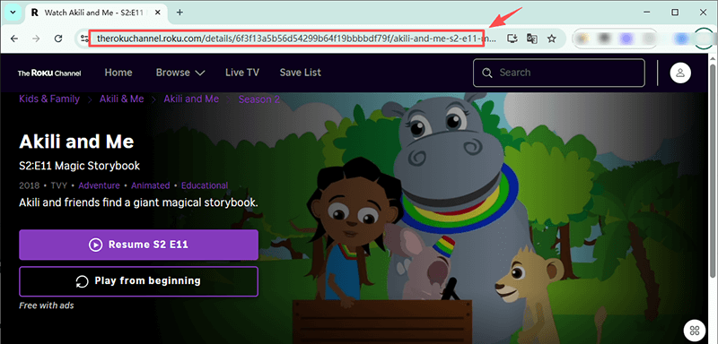Go forward to next page
The width and height of the screenshot is (718, 344).
point(36,39)
